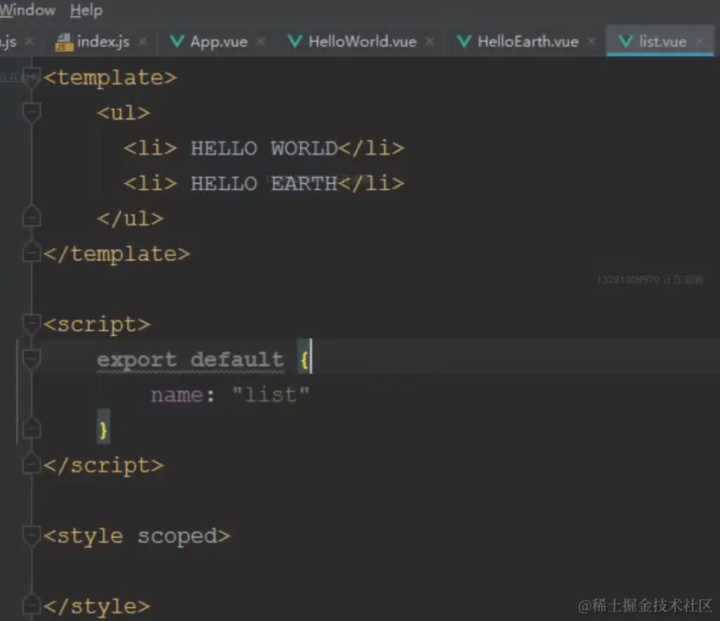Place cursor in HELLO EARTH text
720x621 pixels.
click(x=264, y=184)
